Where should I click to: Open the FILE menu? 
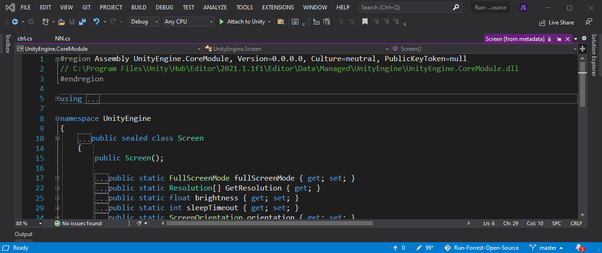point(26,8)
